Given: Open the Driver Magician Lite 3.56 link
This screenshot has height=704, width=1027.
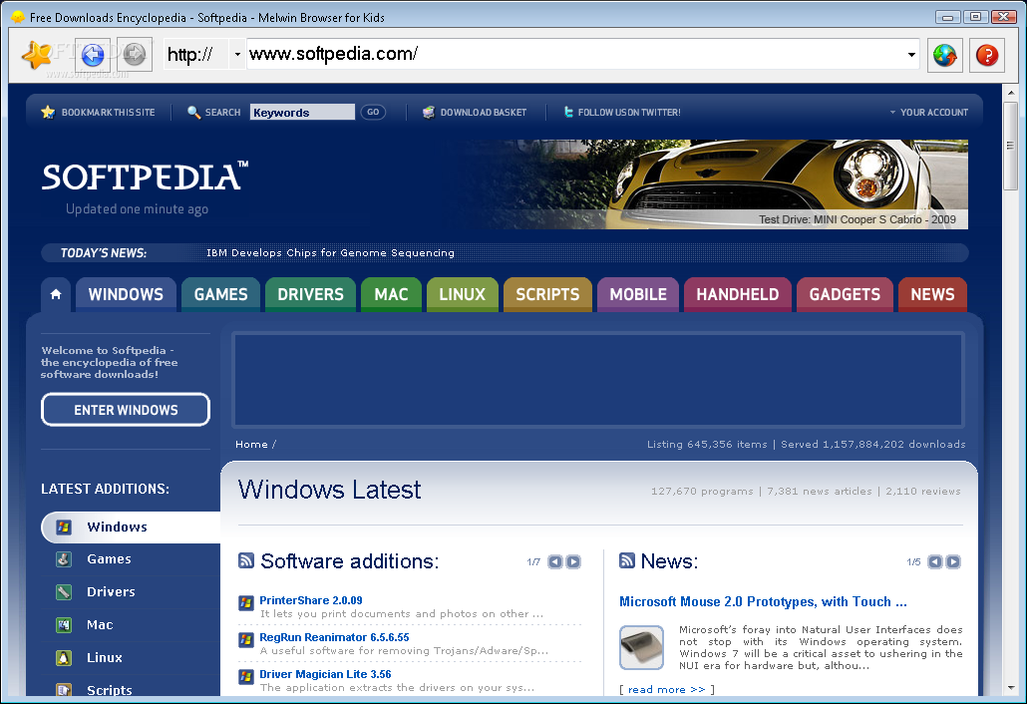Looking at the screenshot, I should pos(325,674).
